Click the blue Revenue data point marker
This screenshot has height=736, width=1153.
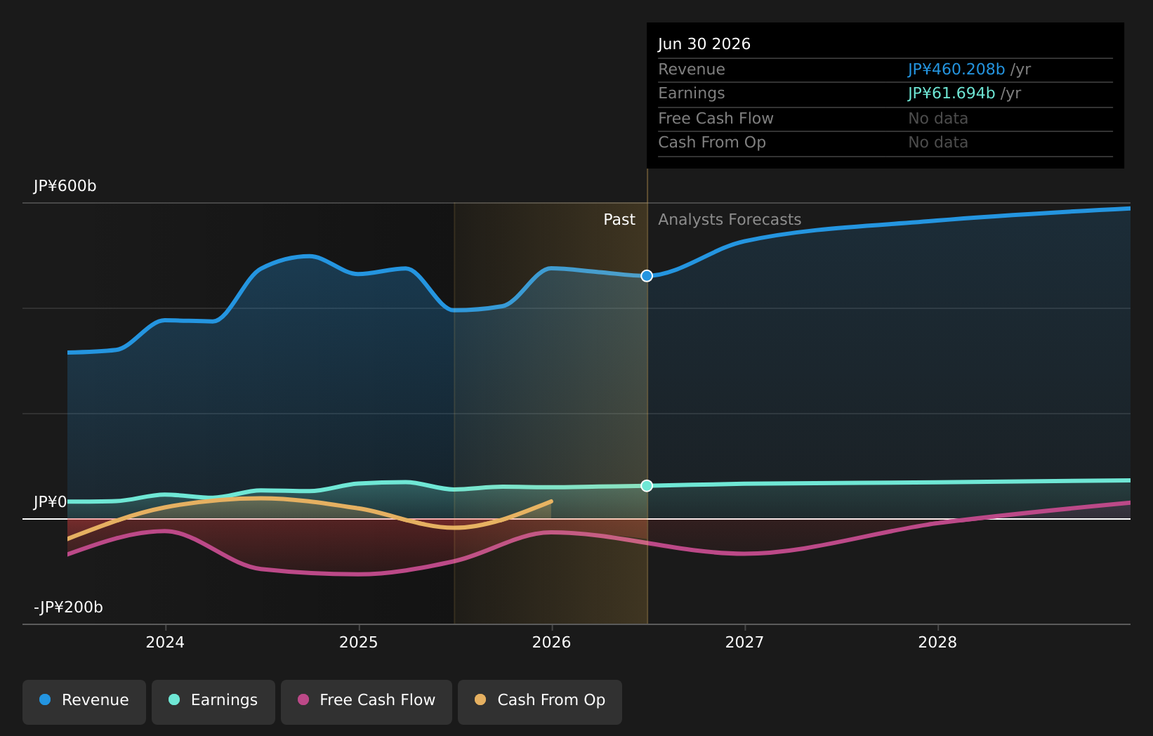coord(647,276)
